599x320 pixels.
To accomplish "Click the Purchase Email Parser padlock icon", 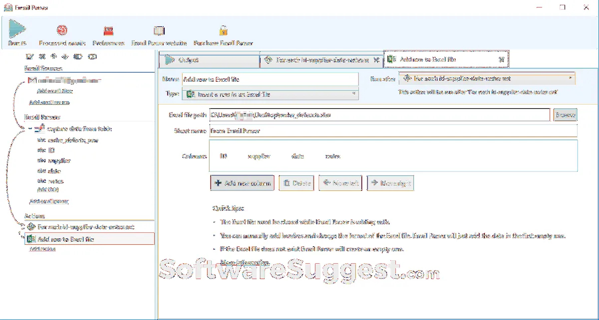I will coord(223,31).
